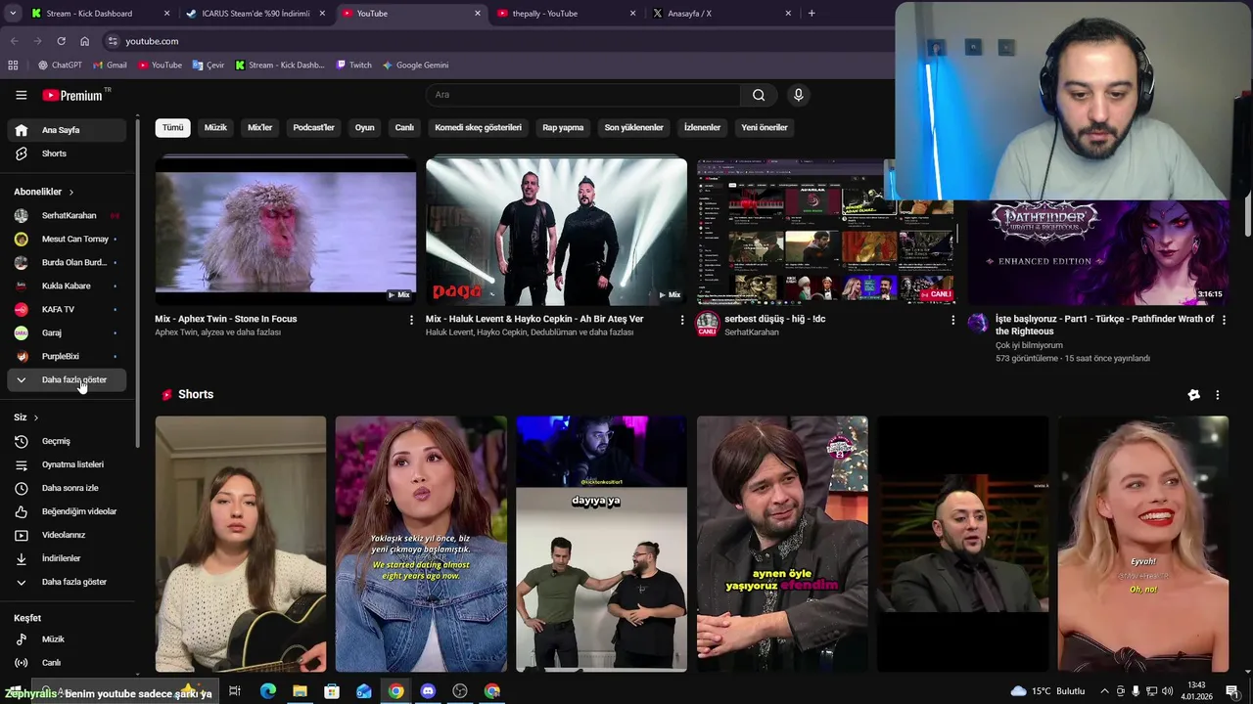This screenshot has height=704, width=1253.
Task: Select the Canlı filter chip
Action: click(404, 127)
